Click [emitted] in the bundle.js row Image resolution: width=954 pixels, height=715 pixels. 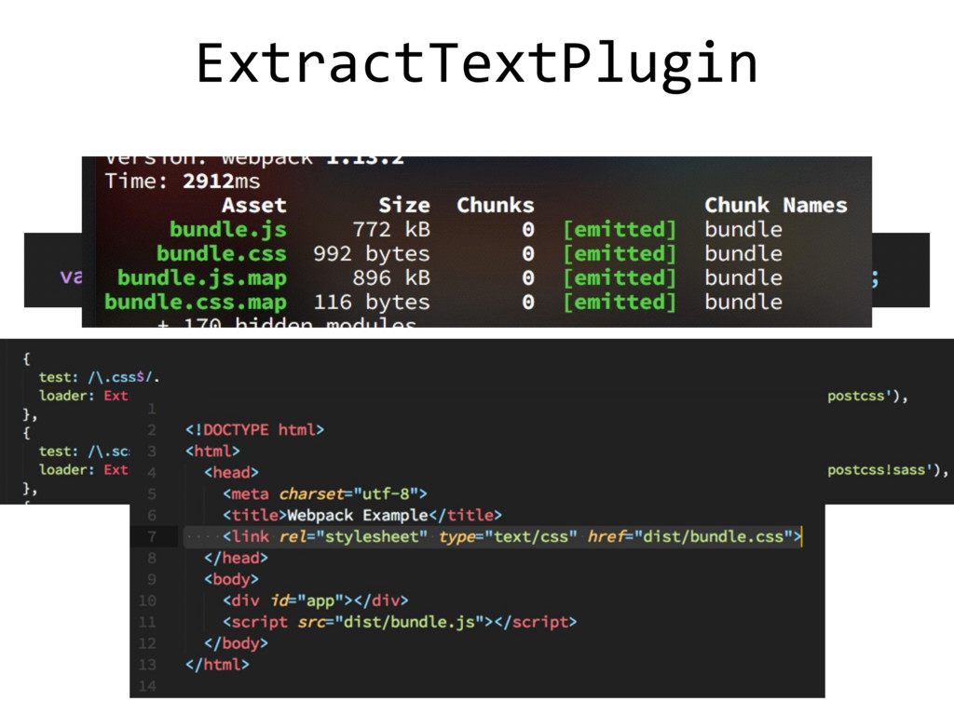(620, 230)
